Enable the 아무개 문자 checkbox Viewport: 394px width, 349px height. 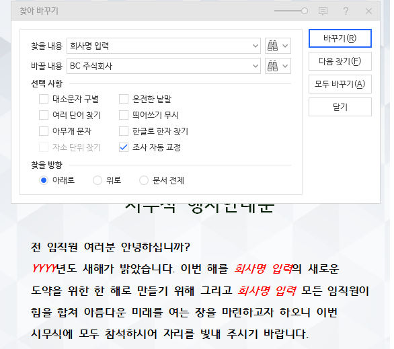(44, 131)
